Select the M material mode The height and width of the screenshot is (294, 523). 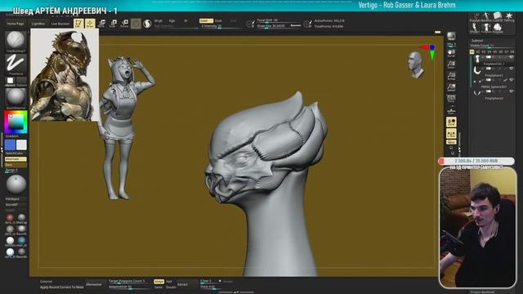click(x=186, y=20)
